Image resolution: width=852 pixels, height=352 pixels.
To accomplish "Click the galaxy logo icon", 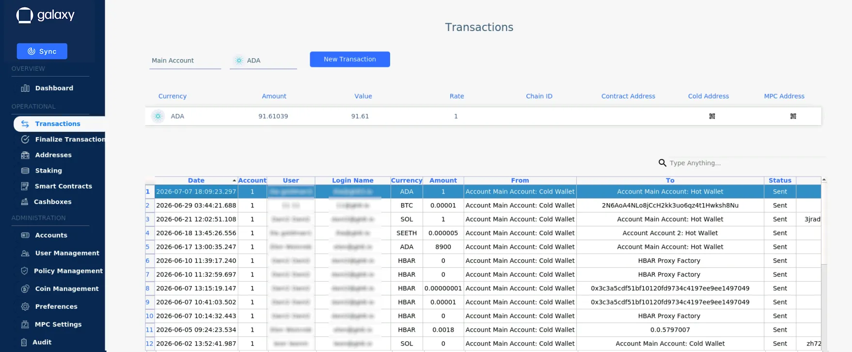I will (25, 16).
